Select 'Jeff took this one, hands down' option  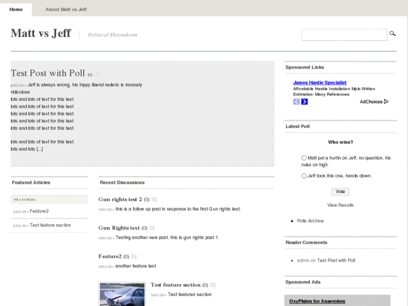pyautogui.click(x=304, y=176)
